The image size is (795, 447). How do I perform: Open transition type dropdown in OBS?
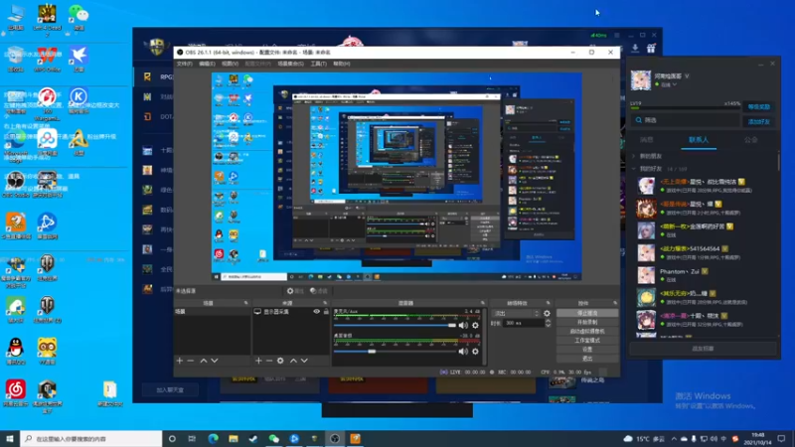(515, 313)
